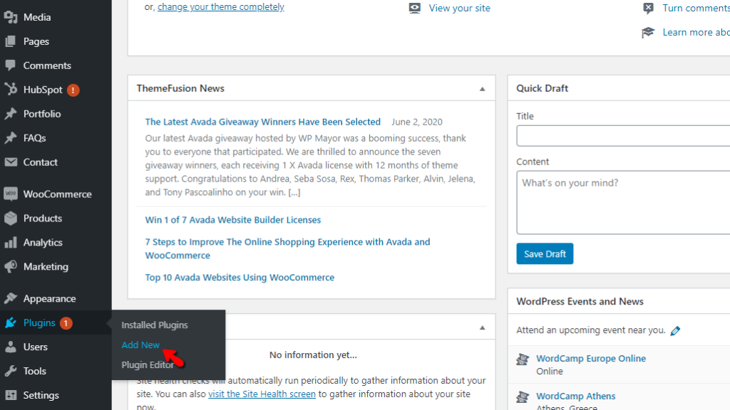Image resolution: width=730 pixels, height=410 pixels.
Task: Click the Learn more graduation cap icon
Action: [x=648, y=32]
